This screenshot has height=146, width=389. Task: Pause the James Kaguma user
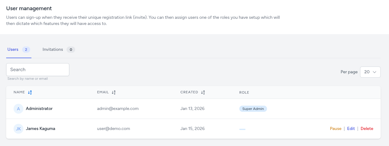click(x=335, y=129)
